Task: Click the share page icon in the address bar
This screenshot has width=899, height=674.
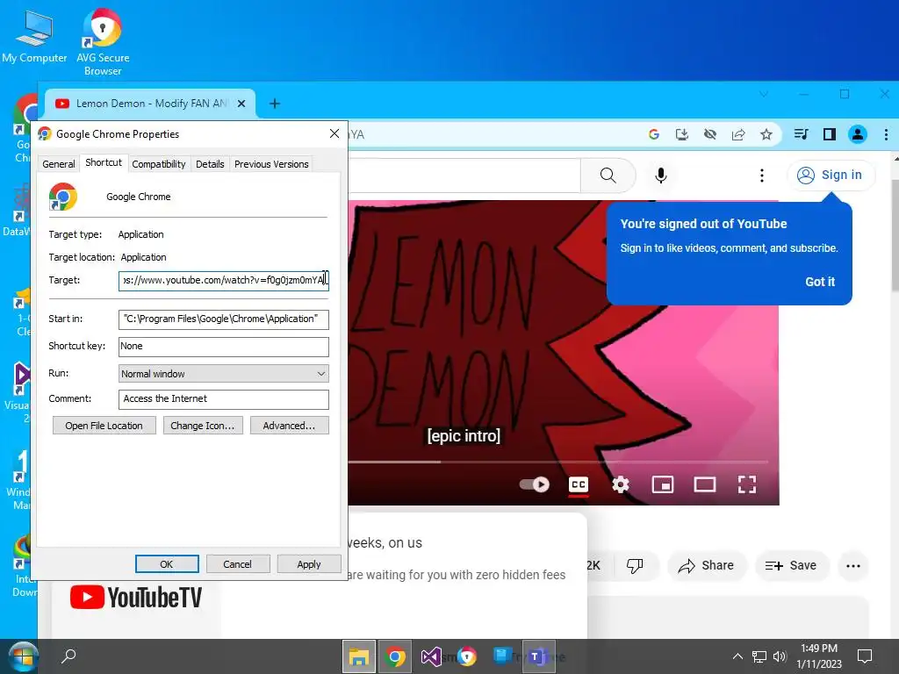Action: [x=738, y=134]
